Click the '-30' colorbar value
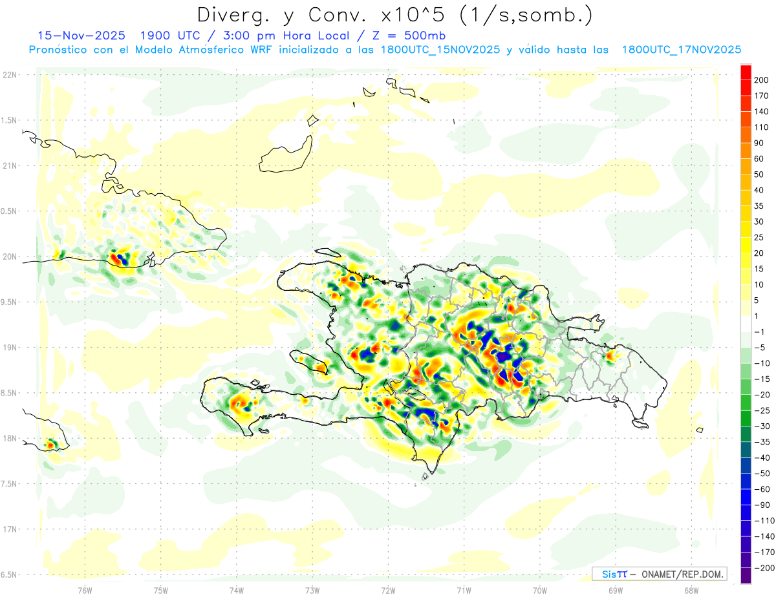The width and height of the screenshot is (776, 599). [x=762, y=426]
